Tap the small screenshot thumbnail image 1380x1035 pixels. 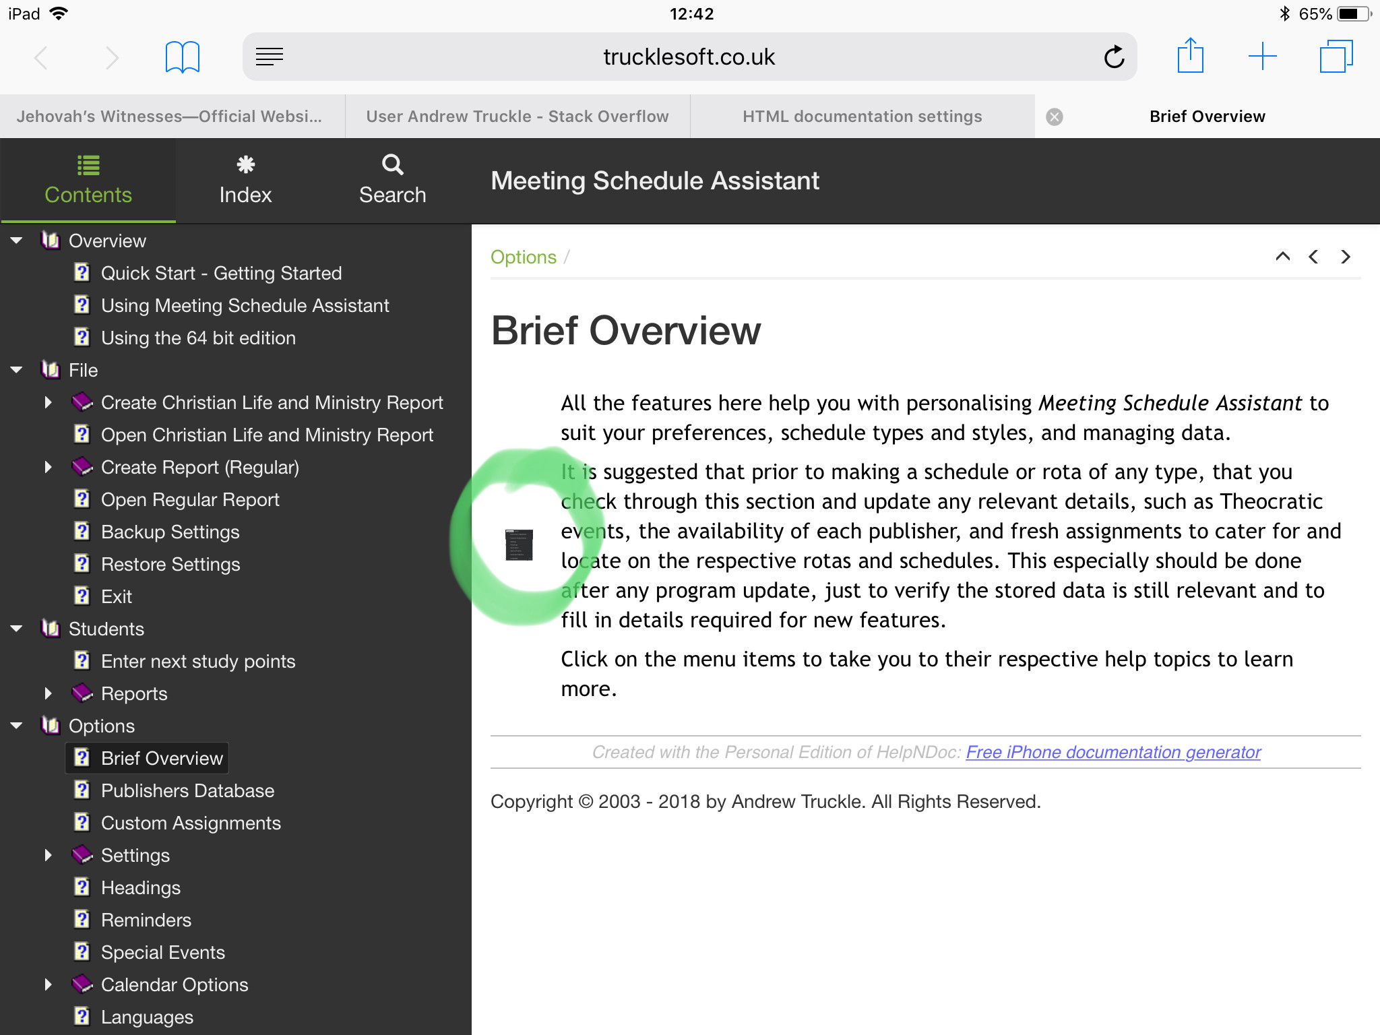click(x=519, y=544)
